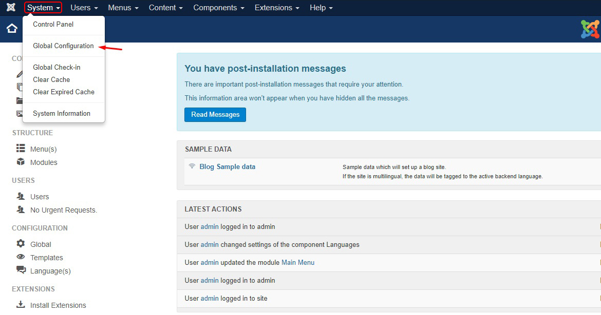Select the Menu(s) list icon under Structure
Screen dimensions: 601x315
pyautogui.click(x=20, y=149)
